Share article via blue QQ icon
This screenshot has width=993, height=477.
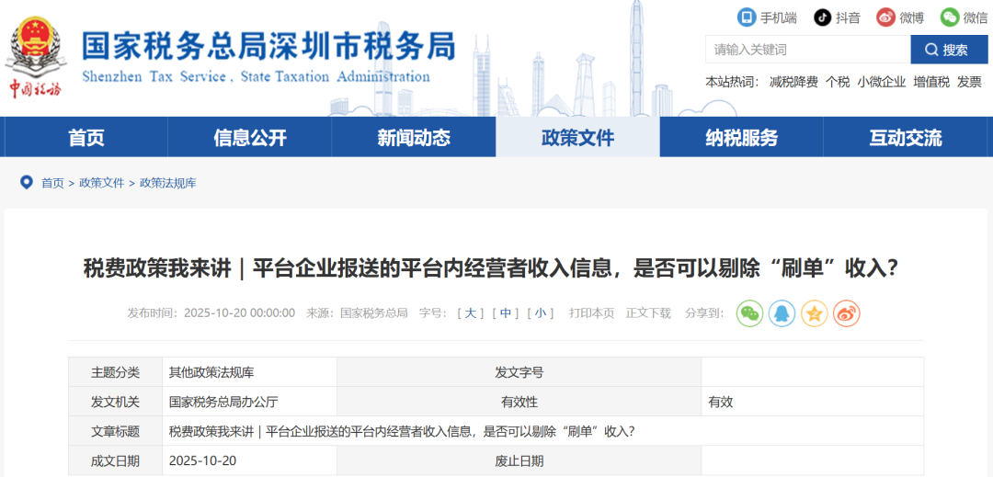[x=782, y=313]
